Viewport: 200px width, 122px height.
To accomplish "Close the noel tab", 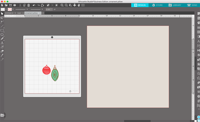I will pos(23,13).
